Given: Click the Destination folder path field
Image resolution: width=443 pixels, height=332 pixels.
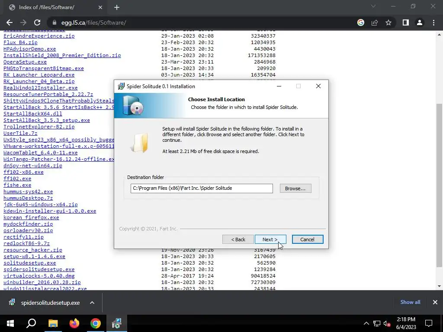Looking at the screenshot, I should click(202, 188).
